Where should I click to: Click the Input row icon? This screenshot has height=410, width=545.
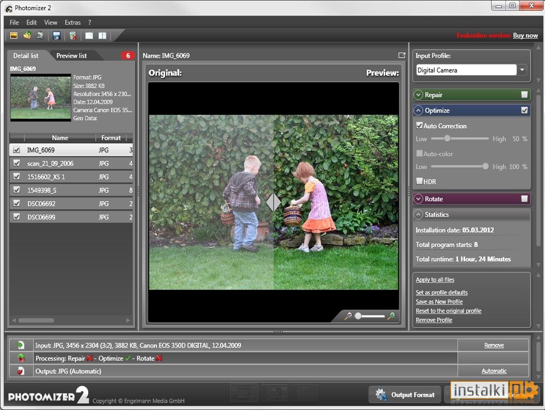(20, 345)
